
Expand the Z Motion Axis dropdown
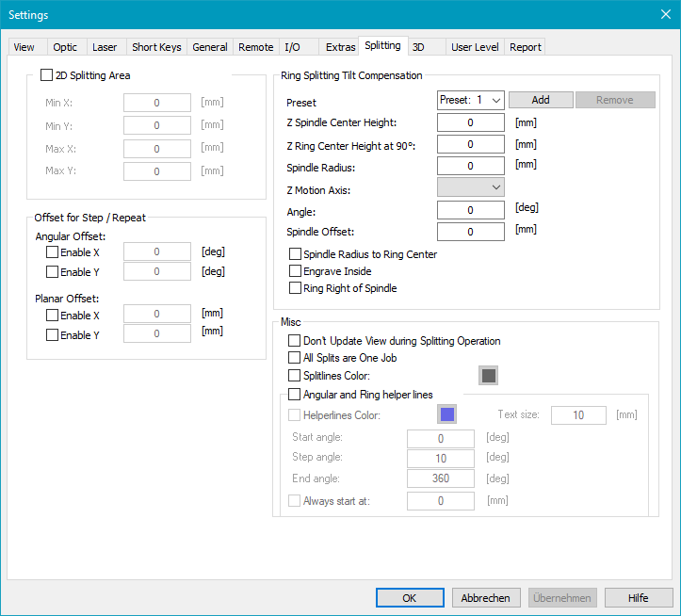[471, 187]
